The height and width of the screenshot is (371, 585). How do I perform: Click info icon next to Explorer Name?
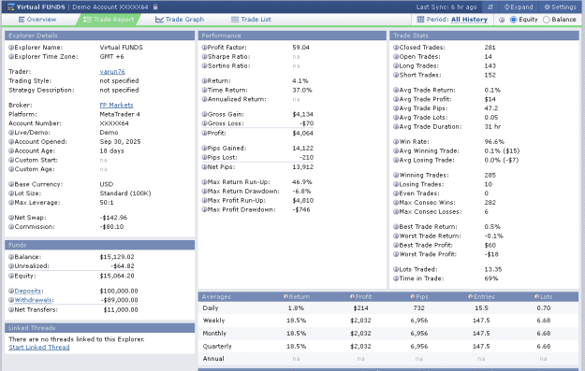(x=11, y=48)
